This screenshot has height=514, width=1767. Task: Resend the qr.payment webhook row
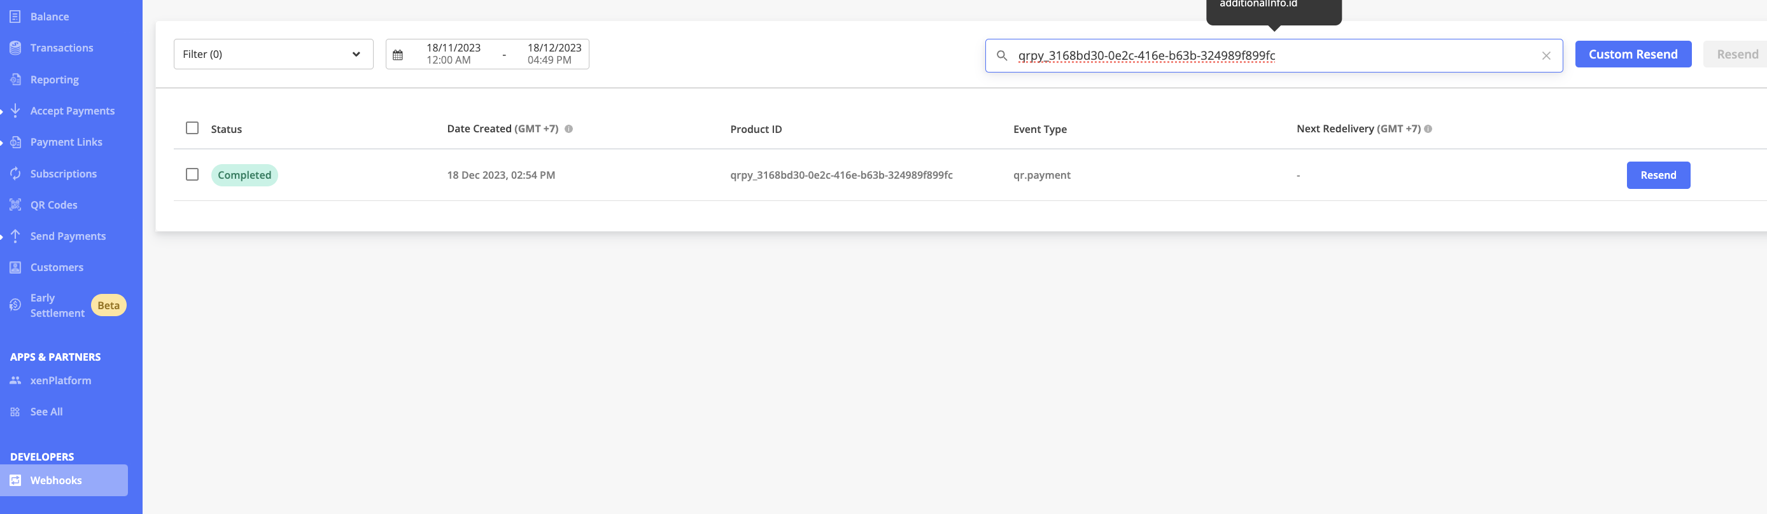tap(1658, 176)
